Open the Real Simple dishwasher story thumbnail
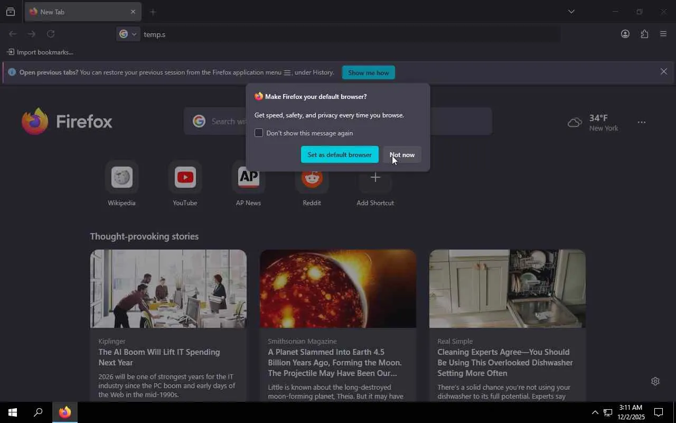The width and height of the screenshot is (676, 423). 508,289
